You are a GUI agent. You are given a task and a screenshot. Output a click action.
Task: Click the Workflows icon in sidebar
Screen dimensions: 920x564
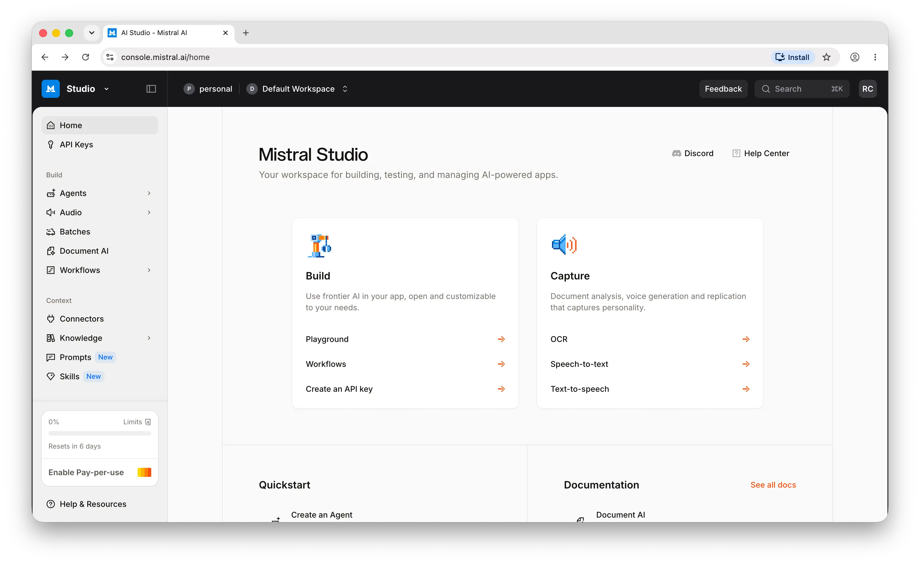pyautogui.click(x=51, y=270)
